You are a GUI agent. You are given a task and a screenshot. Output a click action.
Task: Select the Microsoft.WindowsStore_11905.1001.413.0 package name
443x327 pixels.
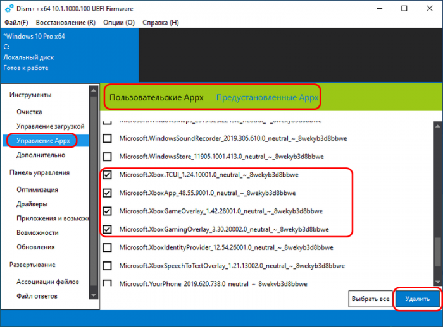point(221,157)
